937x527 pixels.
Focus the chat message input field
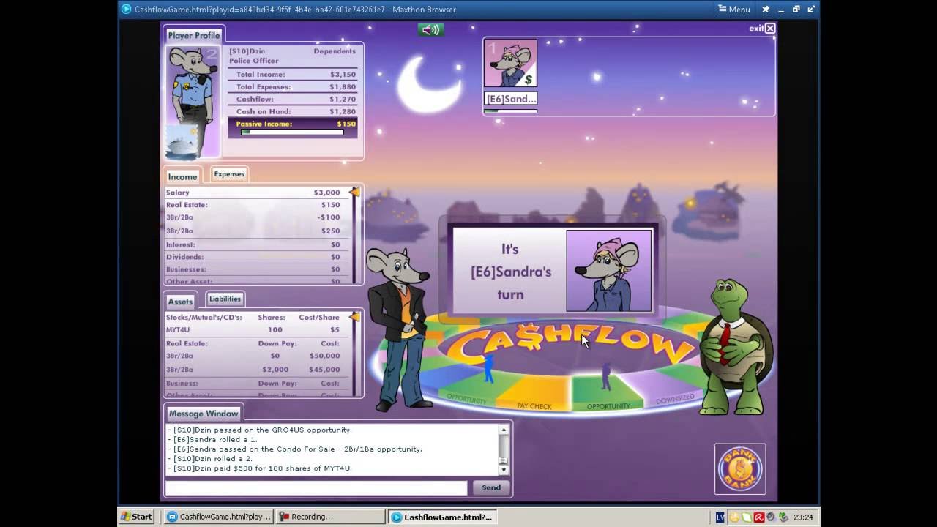coord(316,487)
